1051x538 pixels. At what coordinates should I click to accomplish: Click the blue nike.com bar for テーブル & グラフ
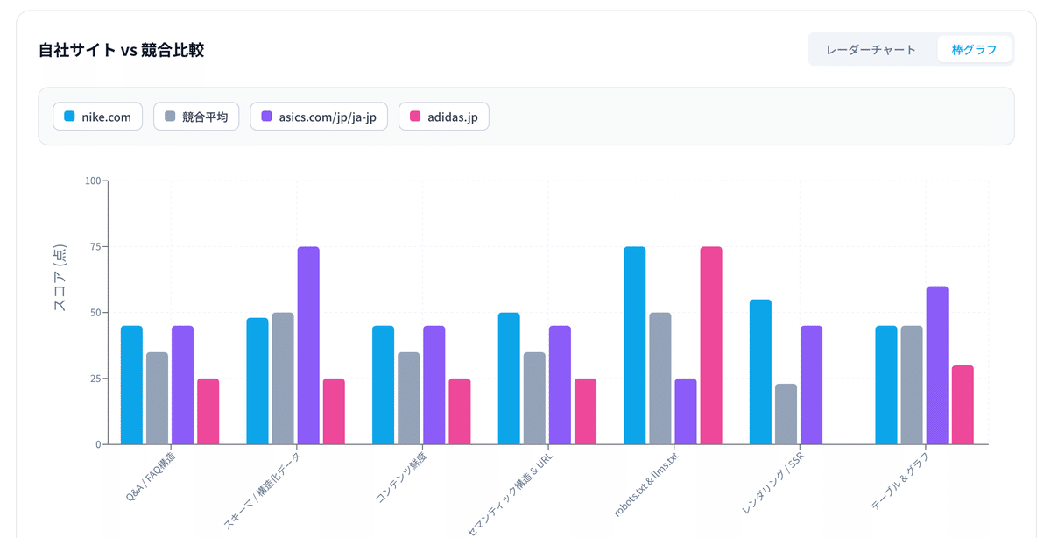[x=886, y=385]
